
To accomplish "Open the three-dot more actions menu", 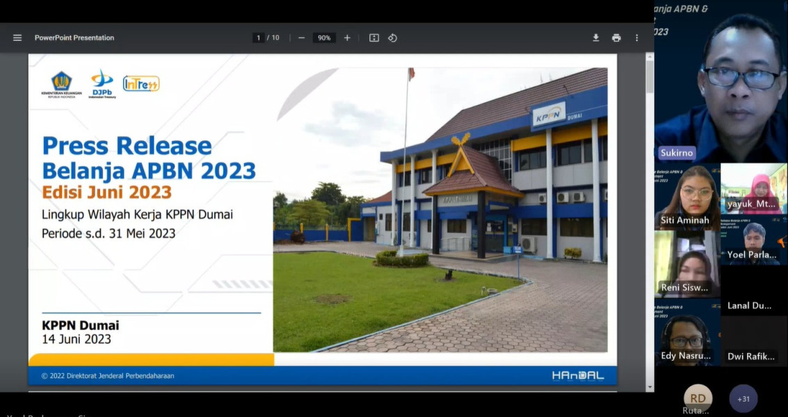I will click(x=636, y=38).
